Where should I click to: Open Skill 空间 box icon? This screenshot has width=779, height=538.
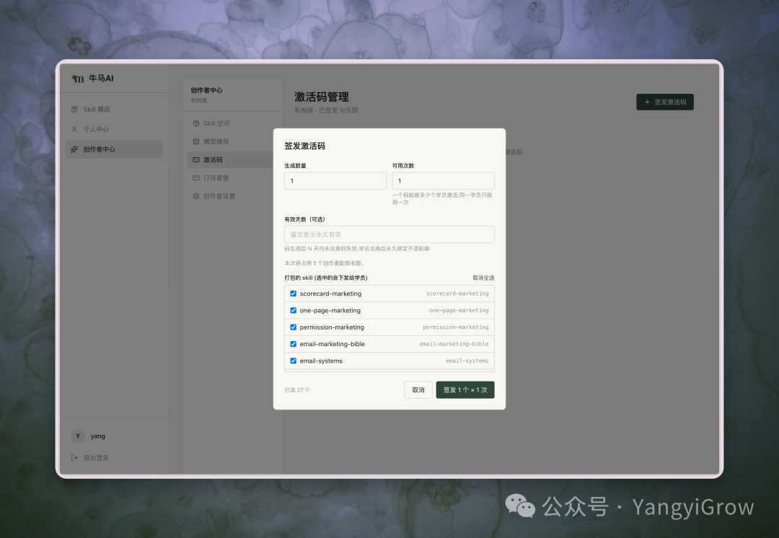point(196,123)
